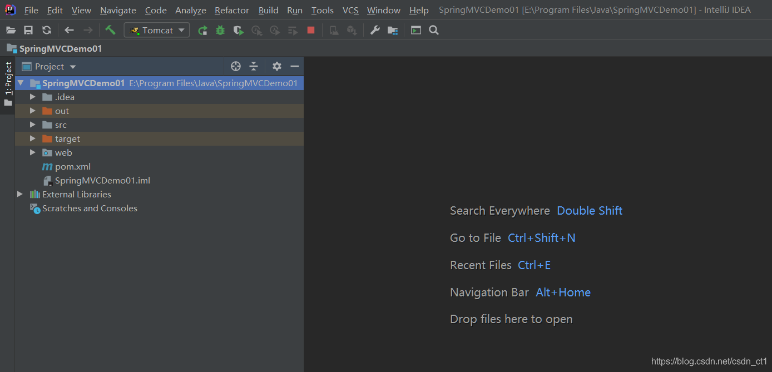This screenshot has height=372, width=772.
Task: Open the View menu
Action: pos(81,10)
